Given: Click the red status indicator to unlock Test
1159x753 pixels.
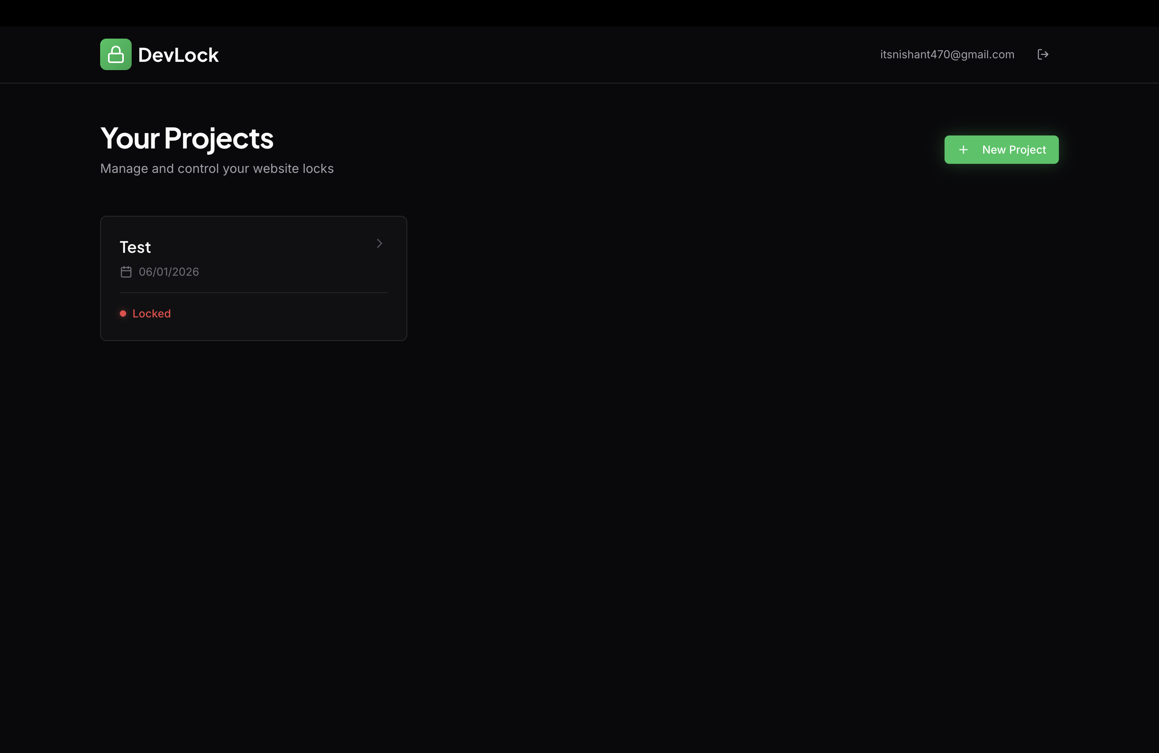Looking at the screenshot, I should tap(123, 314).
